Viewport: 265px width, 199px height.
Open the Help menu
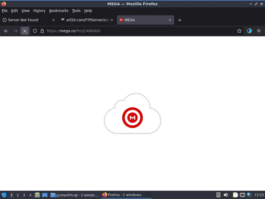pos(88,11)
